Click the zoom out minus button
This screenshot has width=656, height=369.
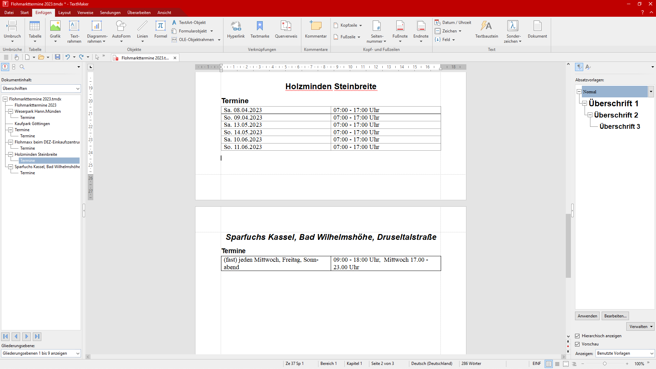(x=583, y=364)
